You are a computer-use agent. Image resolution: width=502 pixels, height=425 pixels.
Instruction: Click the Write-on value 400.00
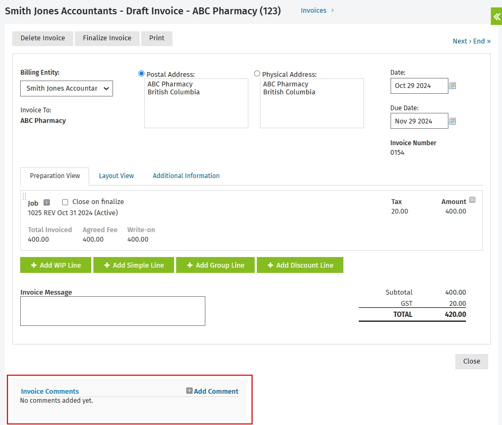(x=137, y=240)
